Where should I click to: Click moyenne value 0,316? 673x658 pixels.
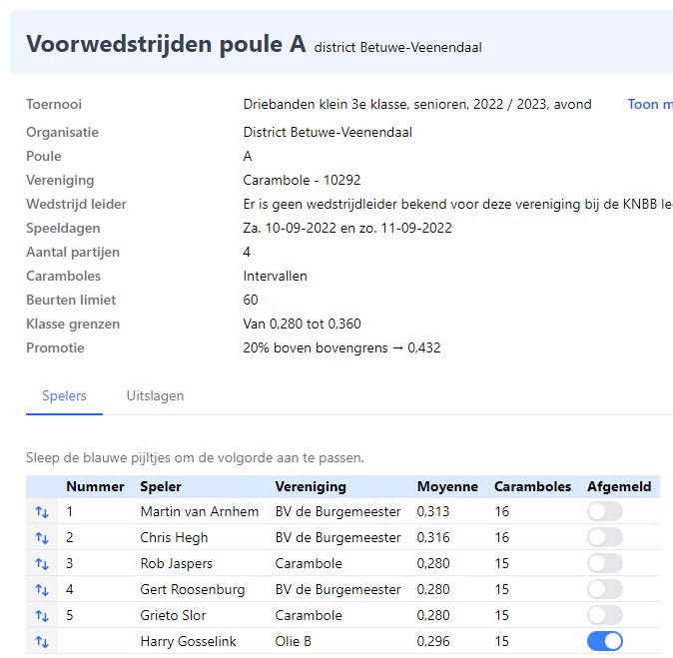pos(433,537)
